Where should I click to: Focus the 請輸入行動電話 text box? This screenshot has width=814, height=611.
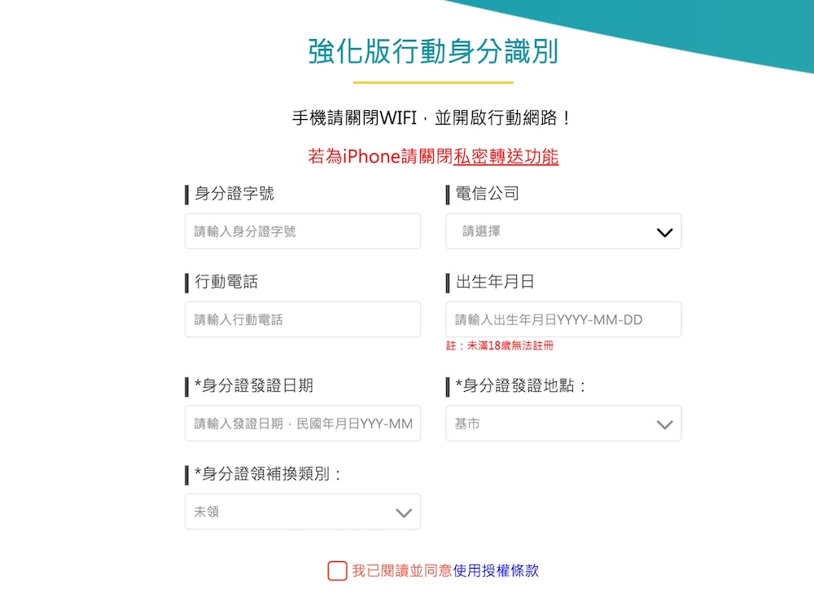tap(302, 319)
